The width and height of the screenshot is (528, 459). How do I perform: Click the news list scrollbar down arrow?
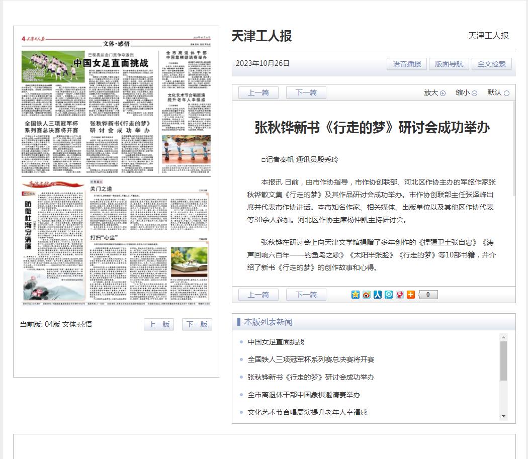[503, 416]
